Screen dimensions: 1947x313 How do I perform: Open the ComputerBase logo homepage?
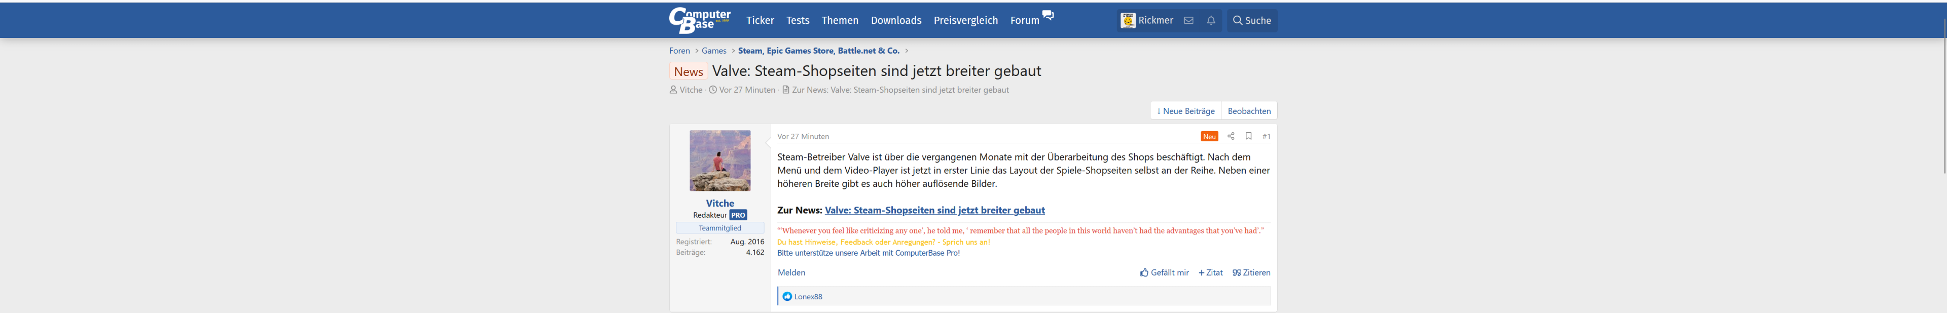click(700, 20)
